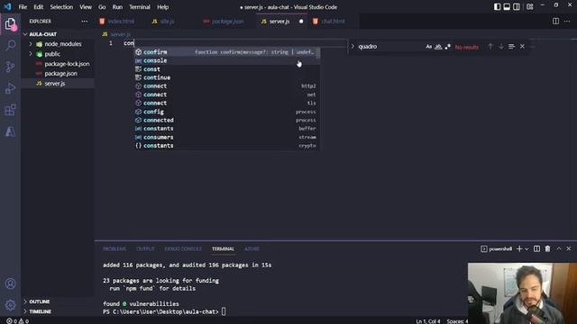Toggle Match Whole Word in find widget
Screen dimensions: 577x324
438,47
